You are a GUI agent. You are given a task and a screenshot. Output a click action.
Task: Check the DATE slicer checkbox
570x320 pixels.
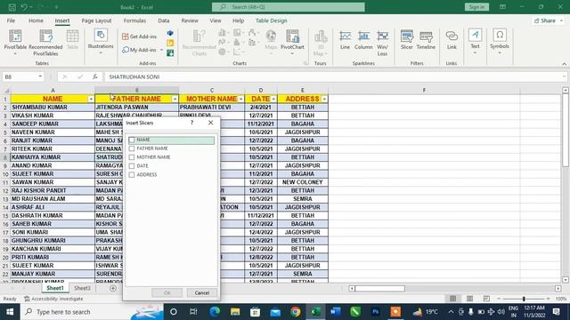[132, 166]
